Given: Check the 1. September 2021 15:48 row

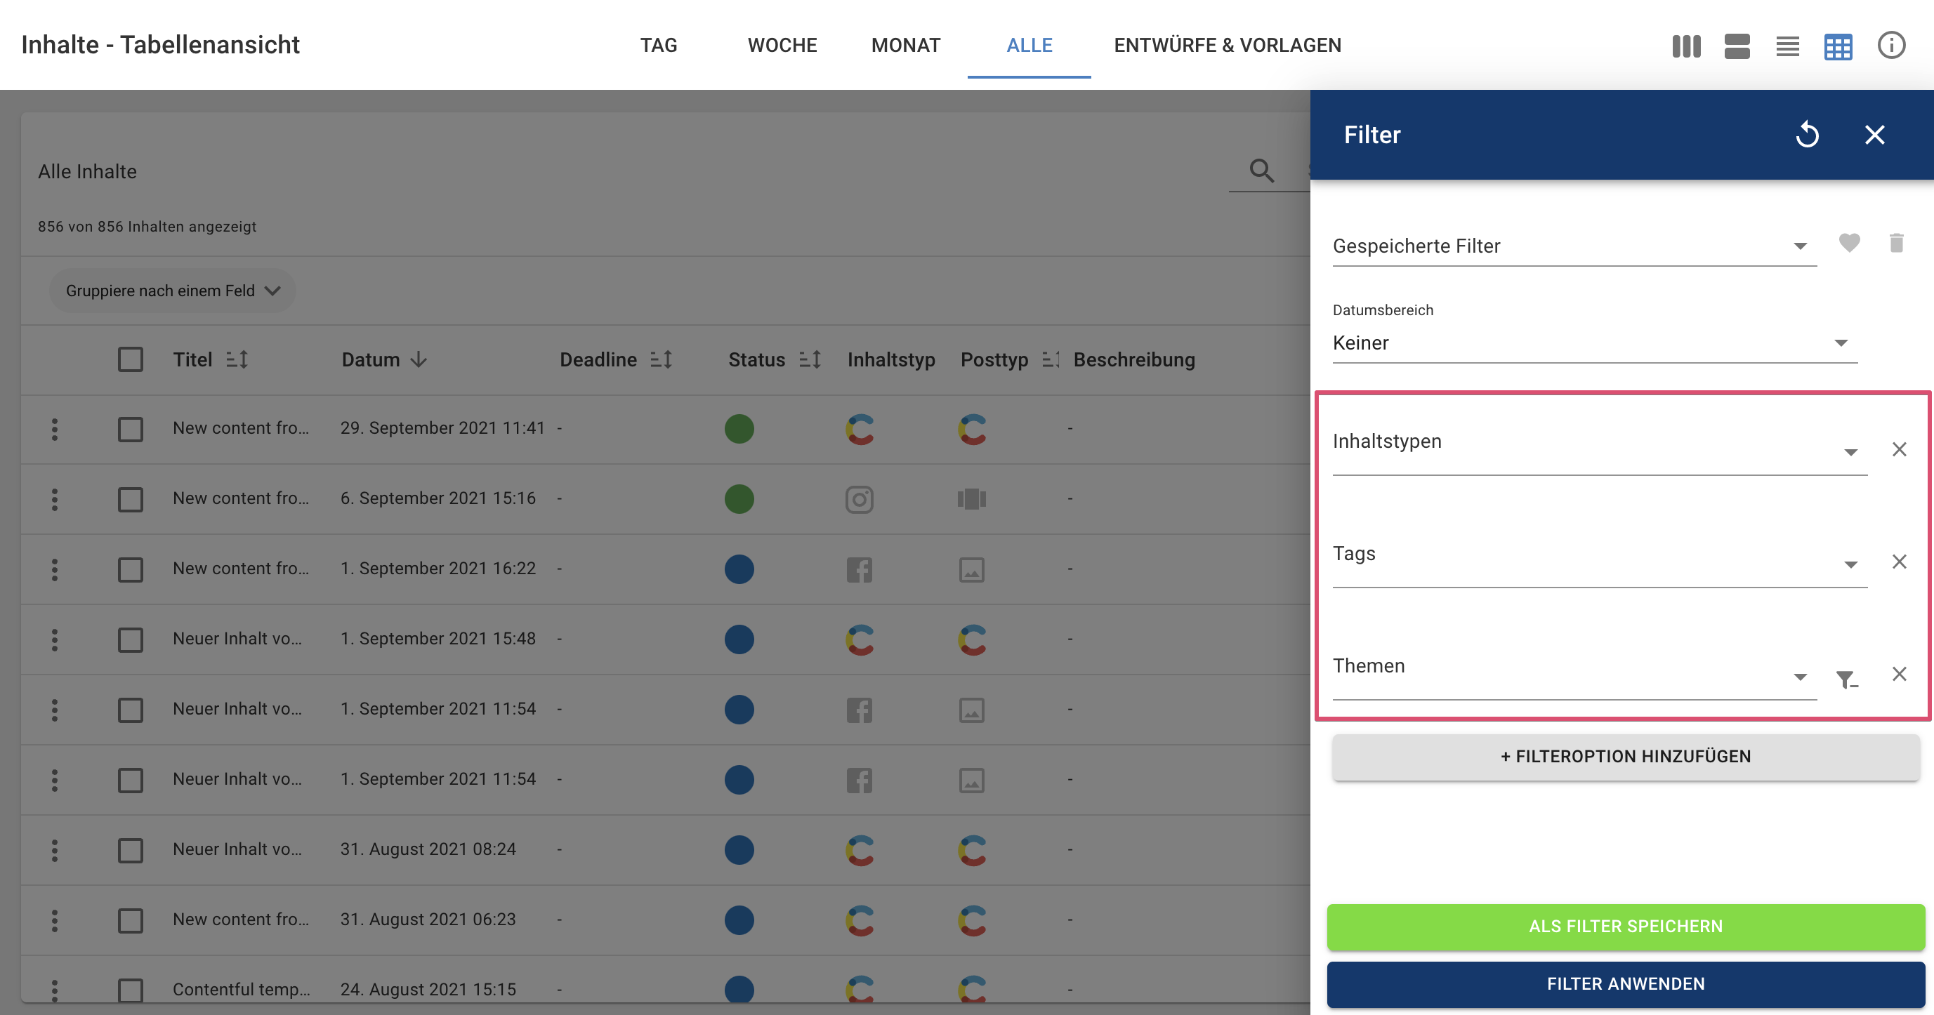Looking at the screenshot, I should 131,640.
